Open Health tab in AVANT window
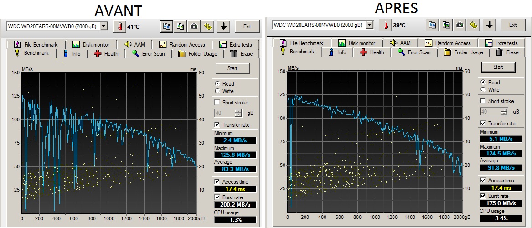This screenshot has width=532, height=228. pos(106,54)
